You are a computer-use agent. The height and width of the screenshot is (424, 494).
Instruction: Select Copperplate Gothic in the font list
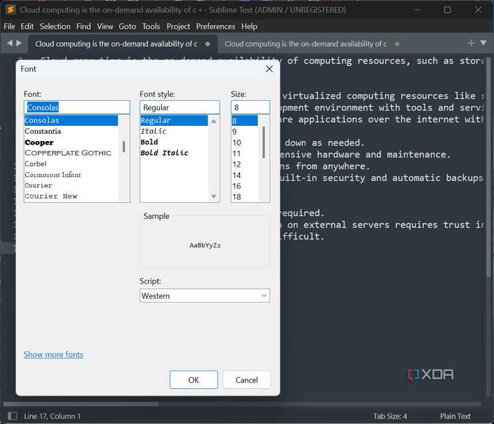coord(71,153)
